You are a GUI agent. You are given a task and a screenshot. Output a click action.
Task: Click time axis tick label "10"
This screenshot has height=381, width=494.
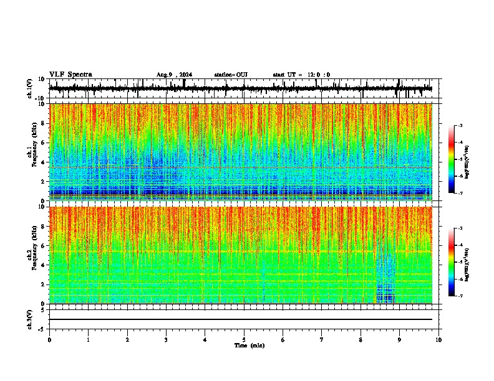point(438,340)
